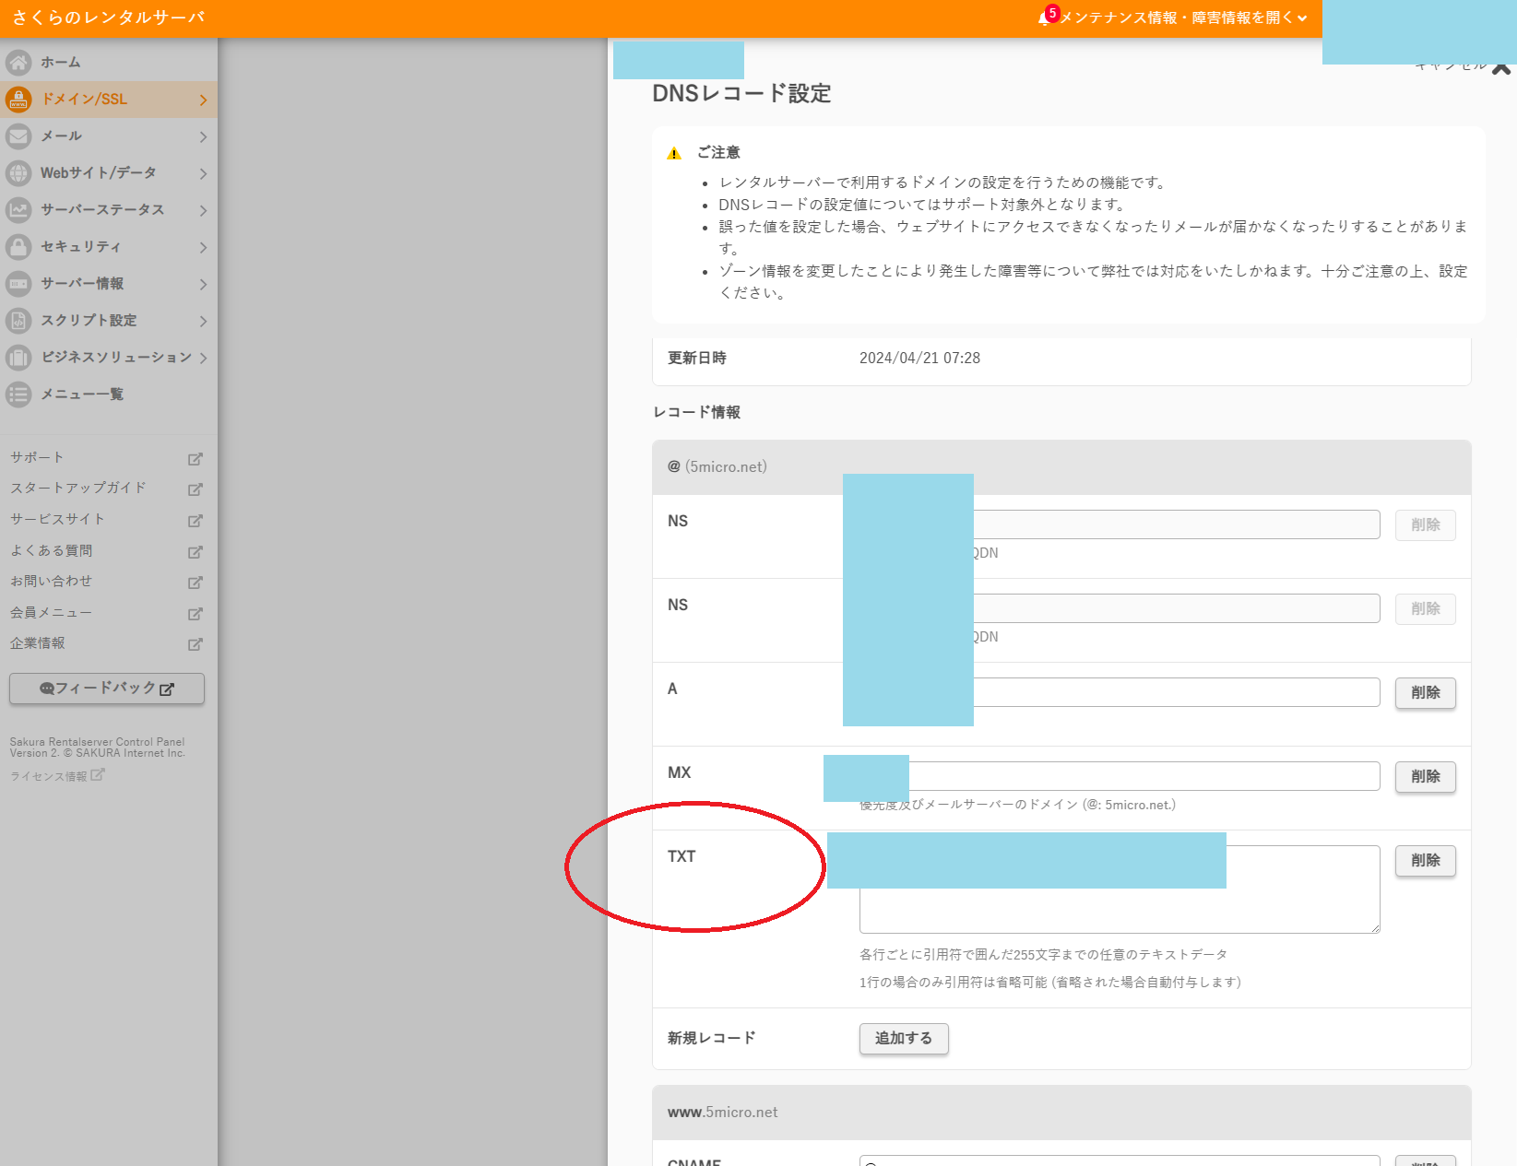Click the Home icon in sidebar
1517x1166 pixels.
[18, 63]
